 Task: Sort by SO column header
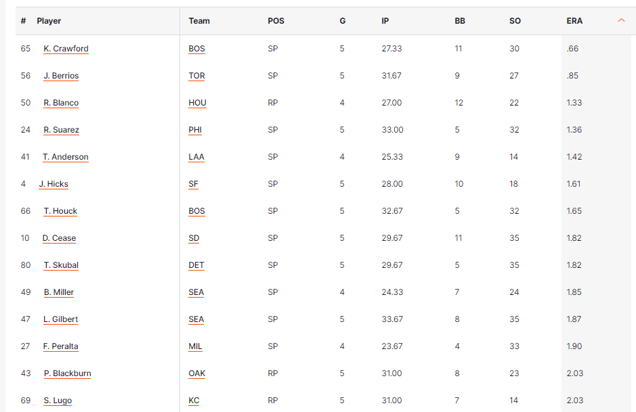[515, 21]
